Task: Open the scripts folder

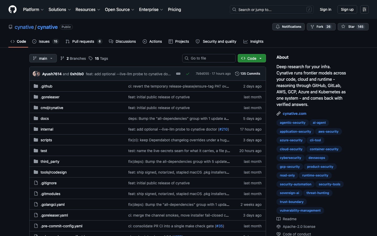Action: pos(46,140)
